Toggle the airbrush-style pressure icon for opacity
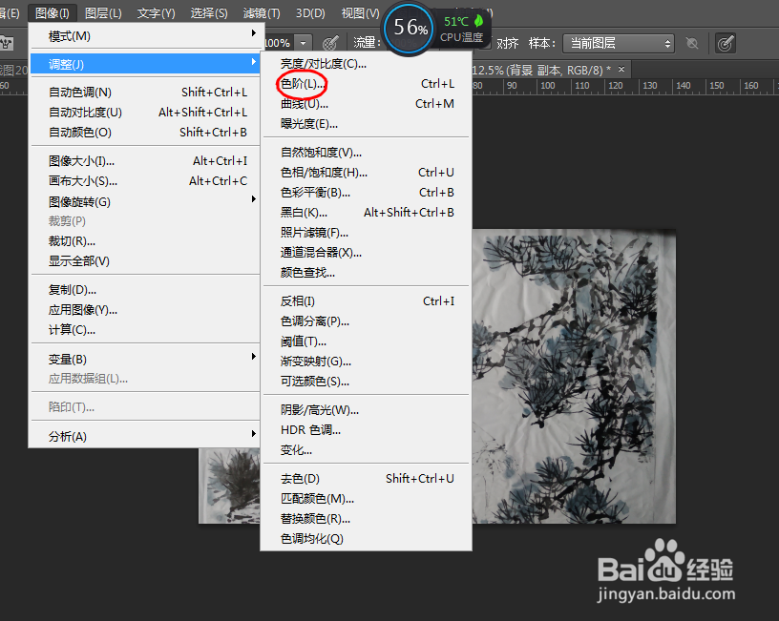 click(330, 43)
